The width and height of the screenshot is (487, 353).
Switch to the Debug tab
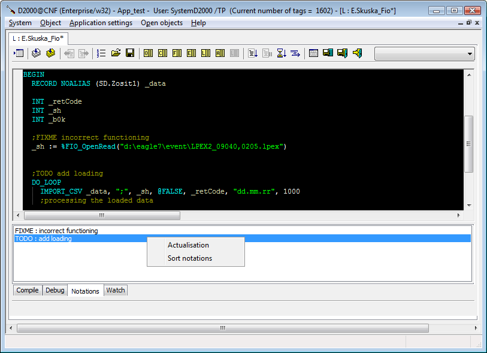55,290
